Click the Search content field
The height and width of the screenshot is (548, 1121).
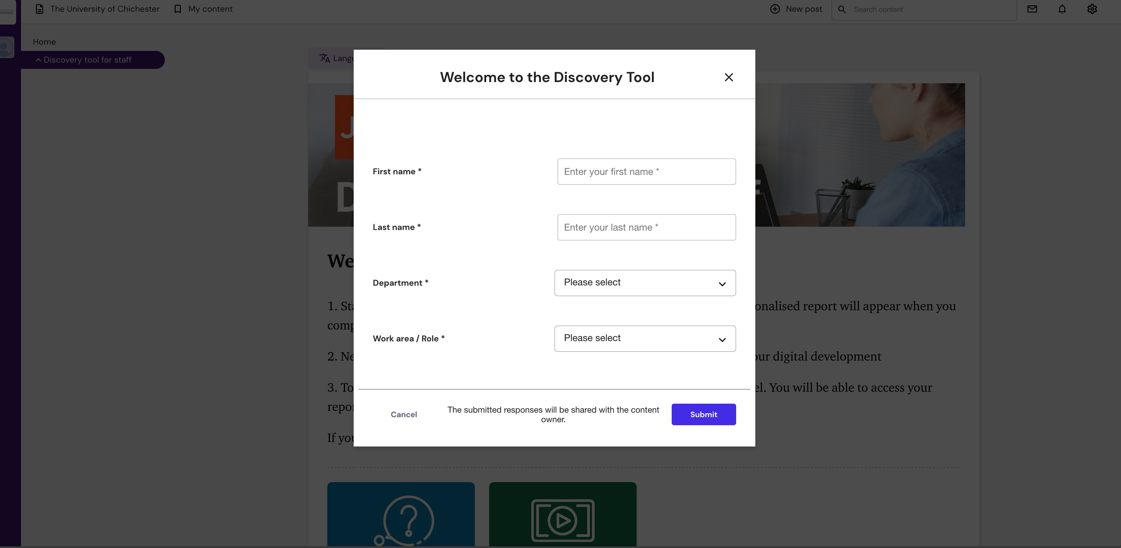click(924, 10)
